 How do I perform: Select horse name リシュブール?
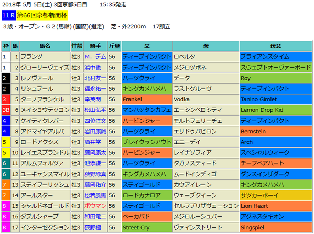point(37,89)
